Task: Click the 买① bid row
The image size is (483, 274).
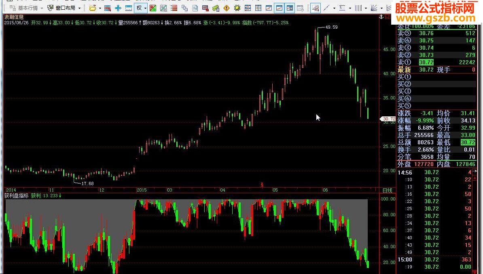Action: pos(436,77)
